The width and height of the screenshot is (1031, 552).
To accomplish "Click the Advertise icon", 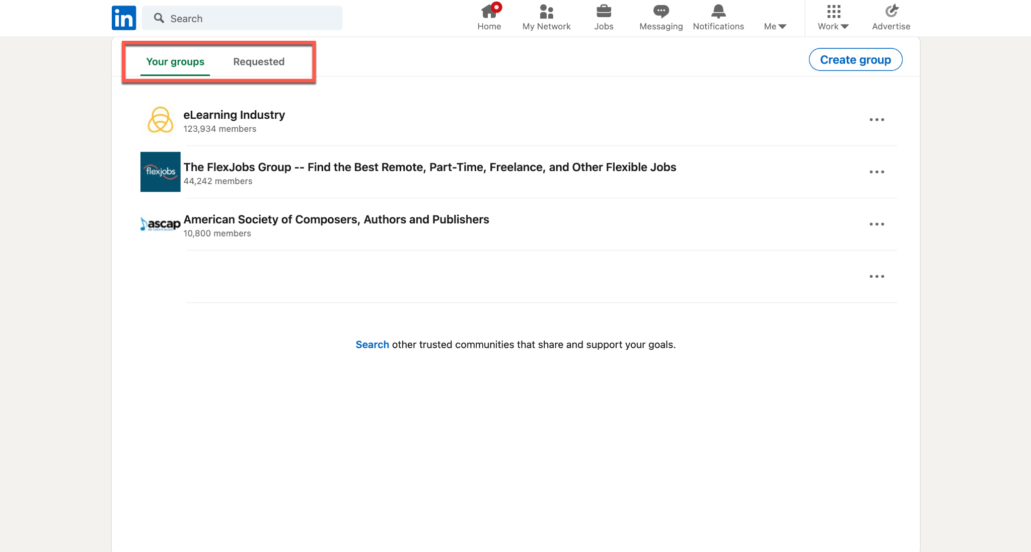I will coord(891,12).
